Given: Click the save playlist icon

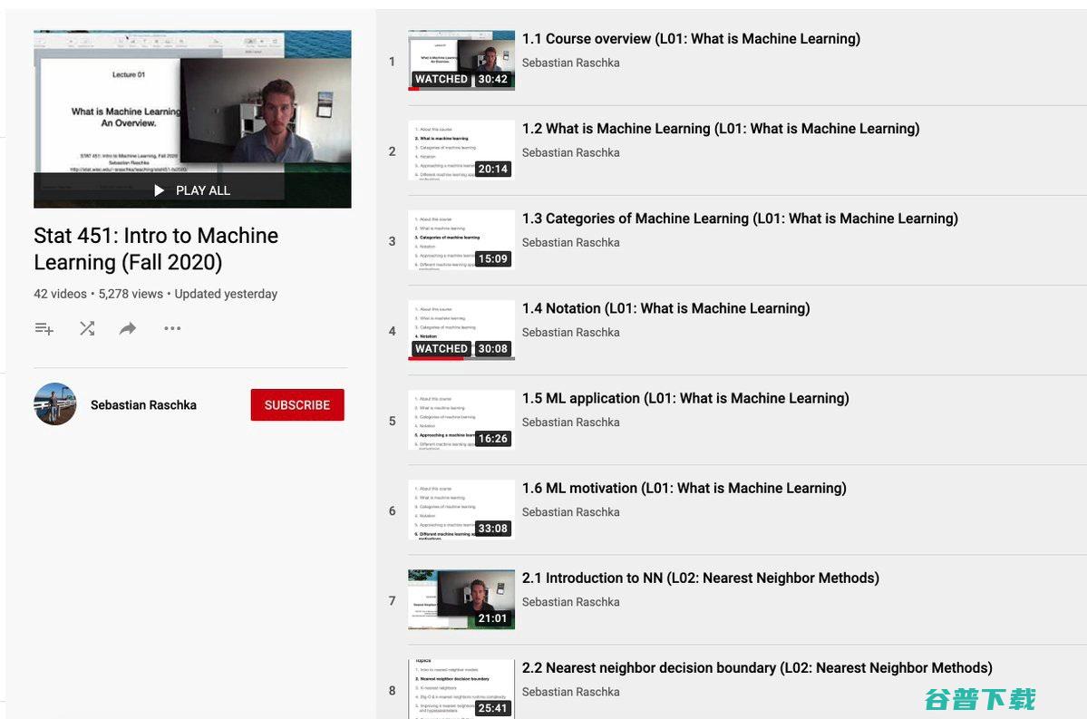Looking at the screenshot, I should point(44,329).
